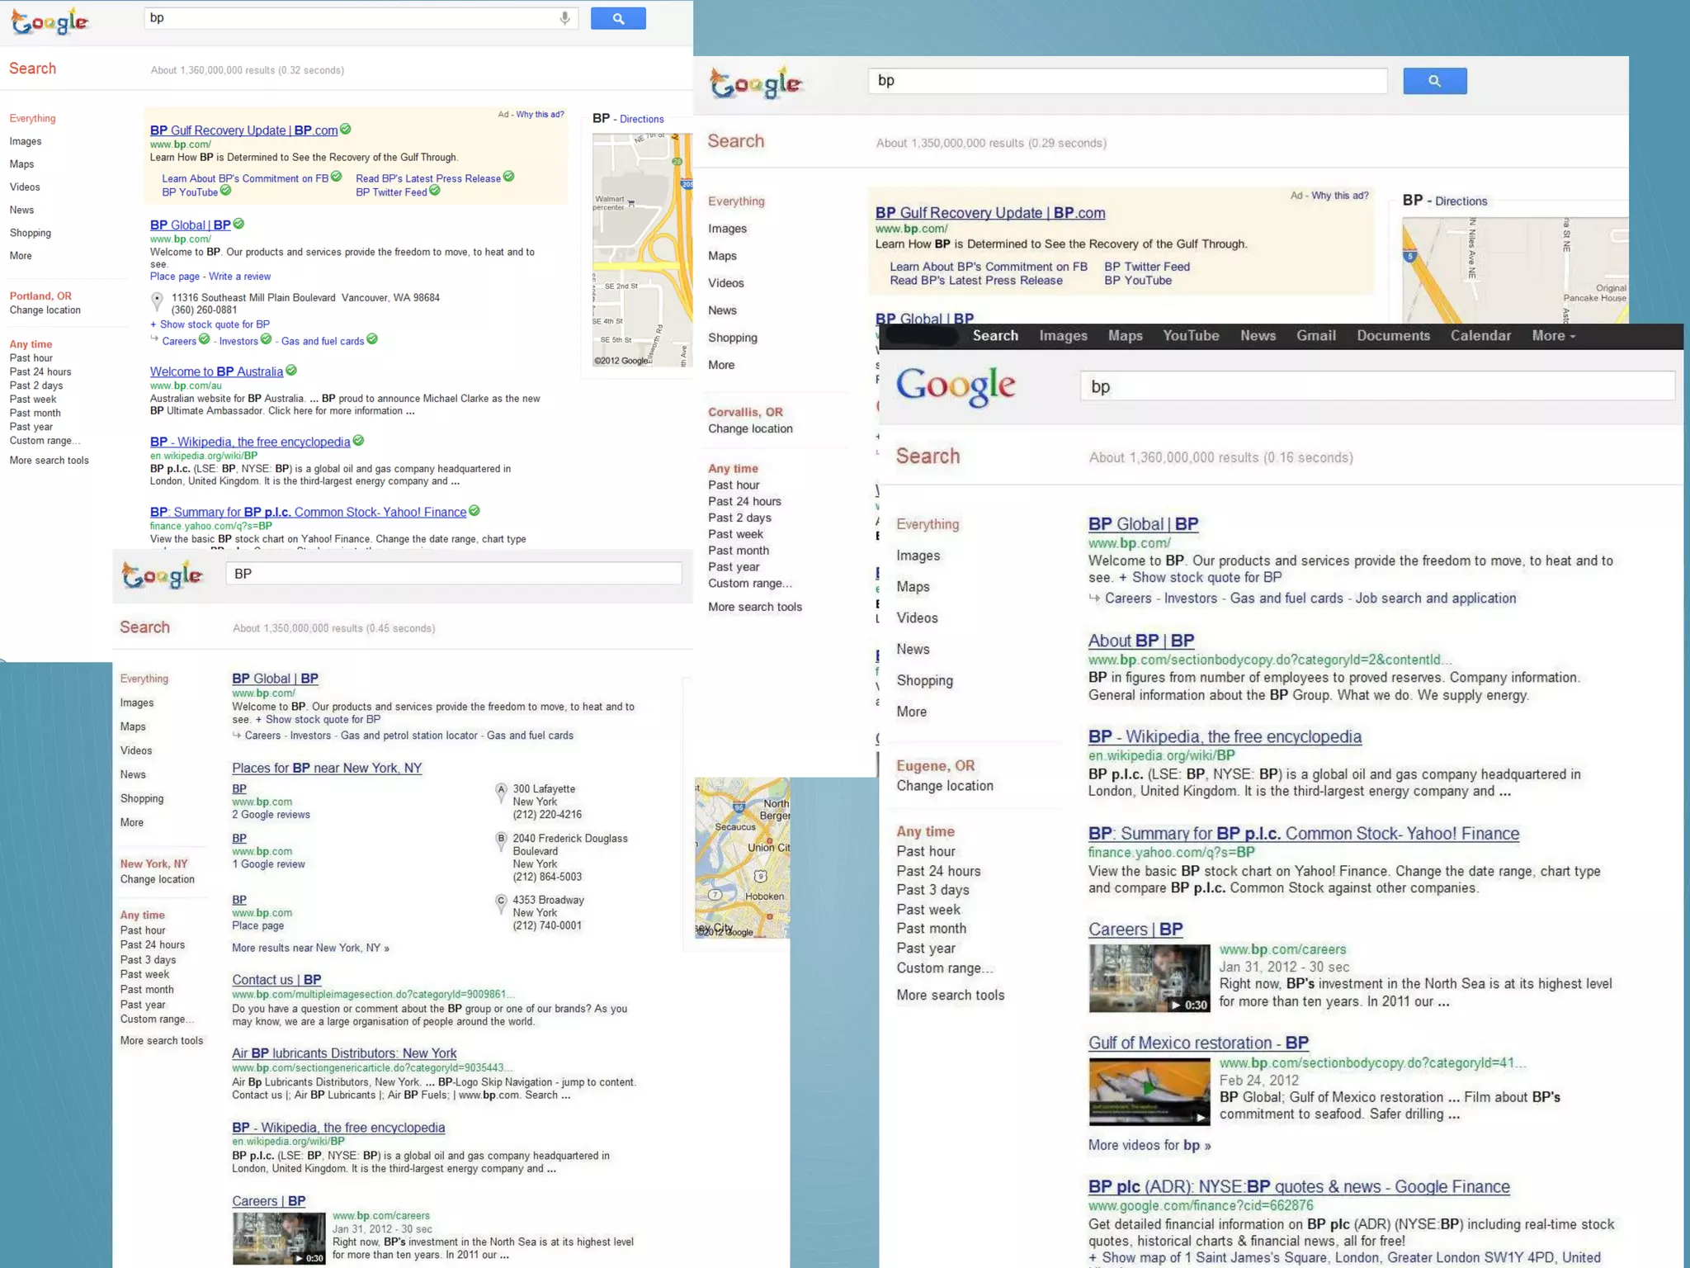Open the More dropdown in the black navigation bar
1690x1268 pixels.
(x=1553, y=336)
